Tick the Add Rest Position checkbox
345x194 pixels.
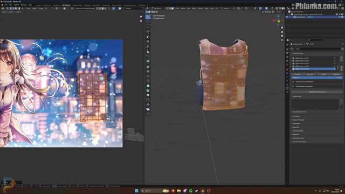[x=292, y=112]
